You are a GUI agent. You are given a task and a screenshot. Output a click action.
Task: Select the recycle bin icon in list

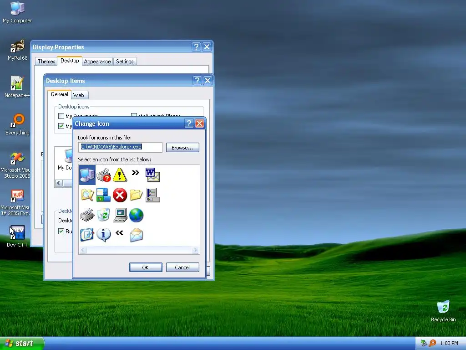point(103,215)
